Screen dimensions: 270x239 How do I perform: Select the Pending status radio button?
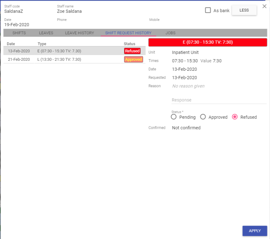[x=174, y=117]
